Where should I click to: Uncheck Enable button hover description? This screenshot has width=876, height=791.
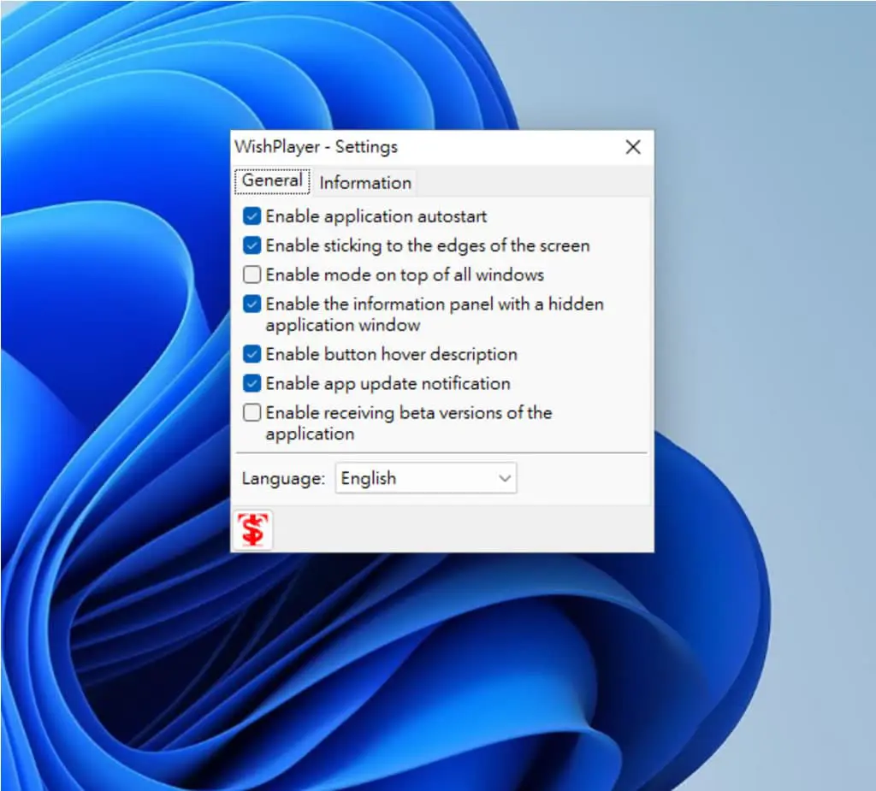point(252,354)
